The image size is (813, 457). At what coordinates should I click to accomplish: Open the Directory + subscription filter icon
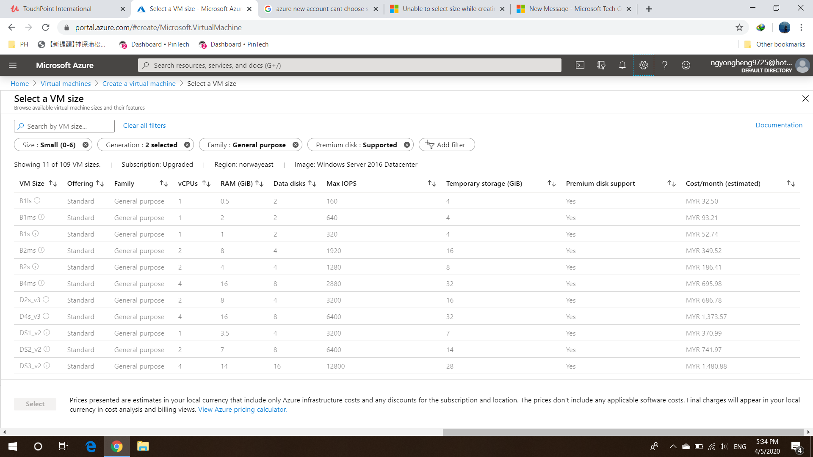601,65
